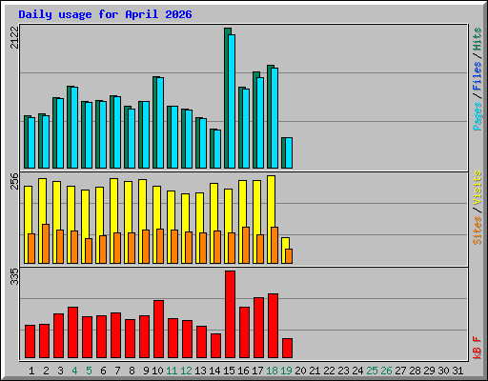Click the day 10 cyan hits bar
This screenshot has width=488, height=381.
(160, 123)
